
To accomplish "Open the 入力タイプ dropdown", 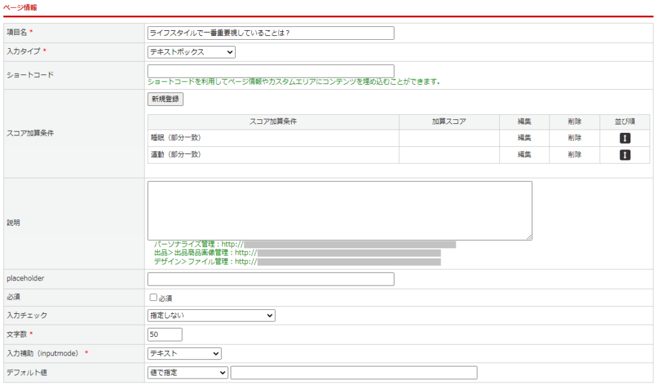I will coord(191,52).
